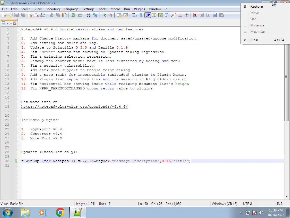Open the Plugins menu
This screenshot has width=290, height=218.
coord(139,9)
